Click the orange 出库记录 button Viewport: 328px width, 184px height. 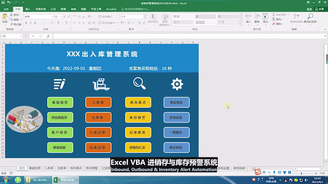[98, 148]
